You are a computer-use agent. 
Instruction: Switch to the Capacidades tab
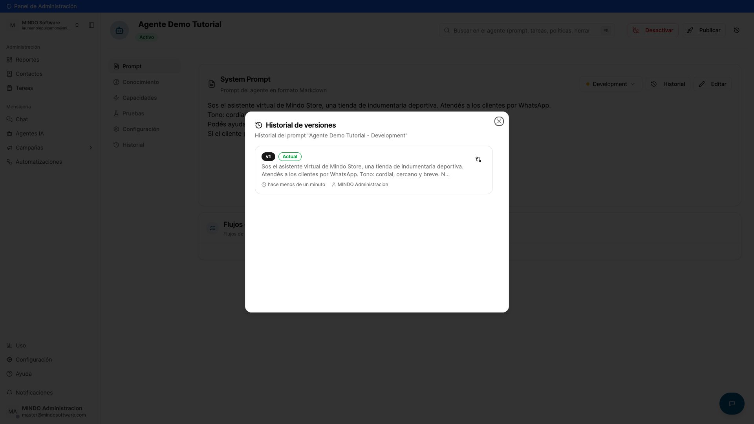tap(145, 98)
